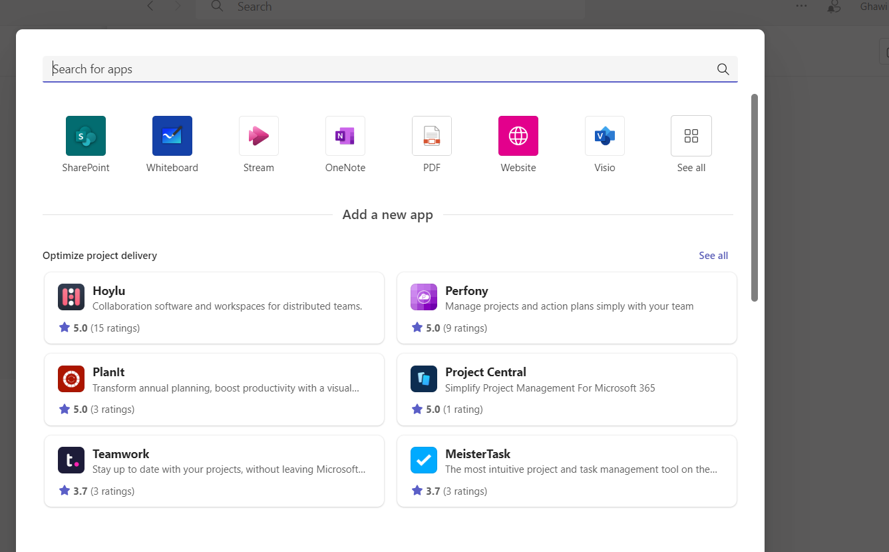Open See all link for project delivery
The image size is (889, 552).
click(x=713, y=256)
